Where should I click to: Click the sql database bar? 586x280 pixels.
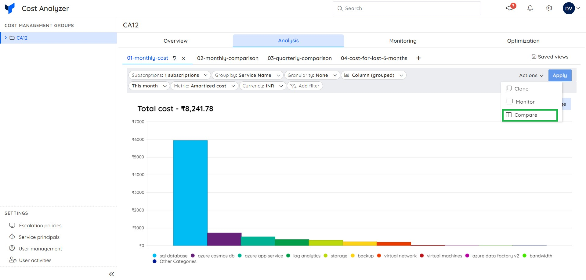coord(190,193)
